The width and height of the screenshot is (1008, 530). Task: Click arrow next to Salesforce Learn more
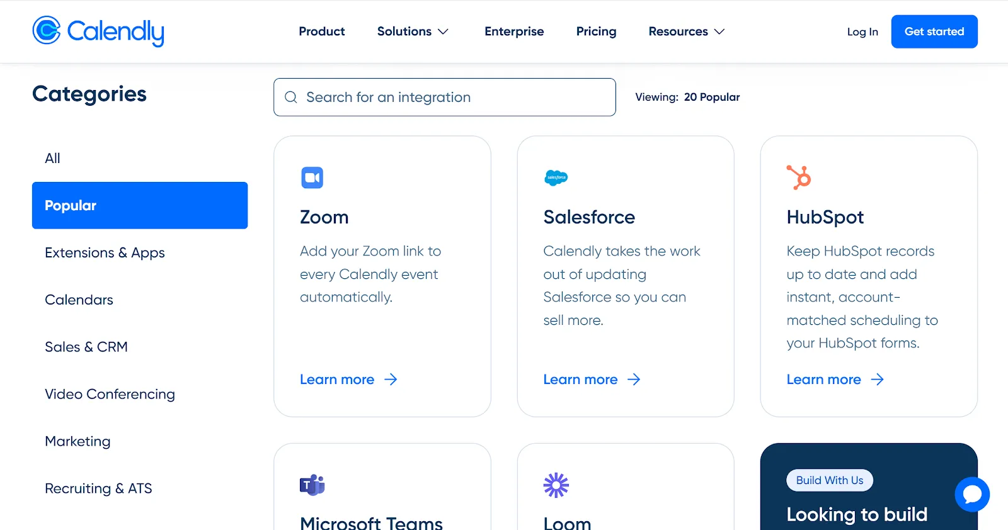634,380
